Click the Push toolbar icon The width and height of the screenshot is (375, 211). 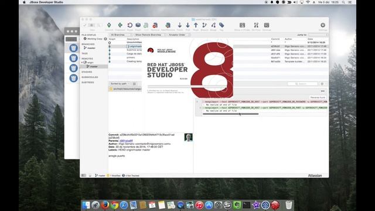point(196,25)
